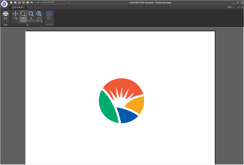This screenshot has height=165, width=244.
Task: Minimize the GstarCAD application window
Action: (233, 3)
